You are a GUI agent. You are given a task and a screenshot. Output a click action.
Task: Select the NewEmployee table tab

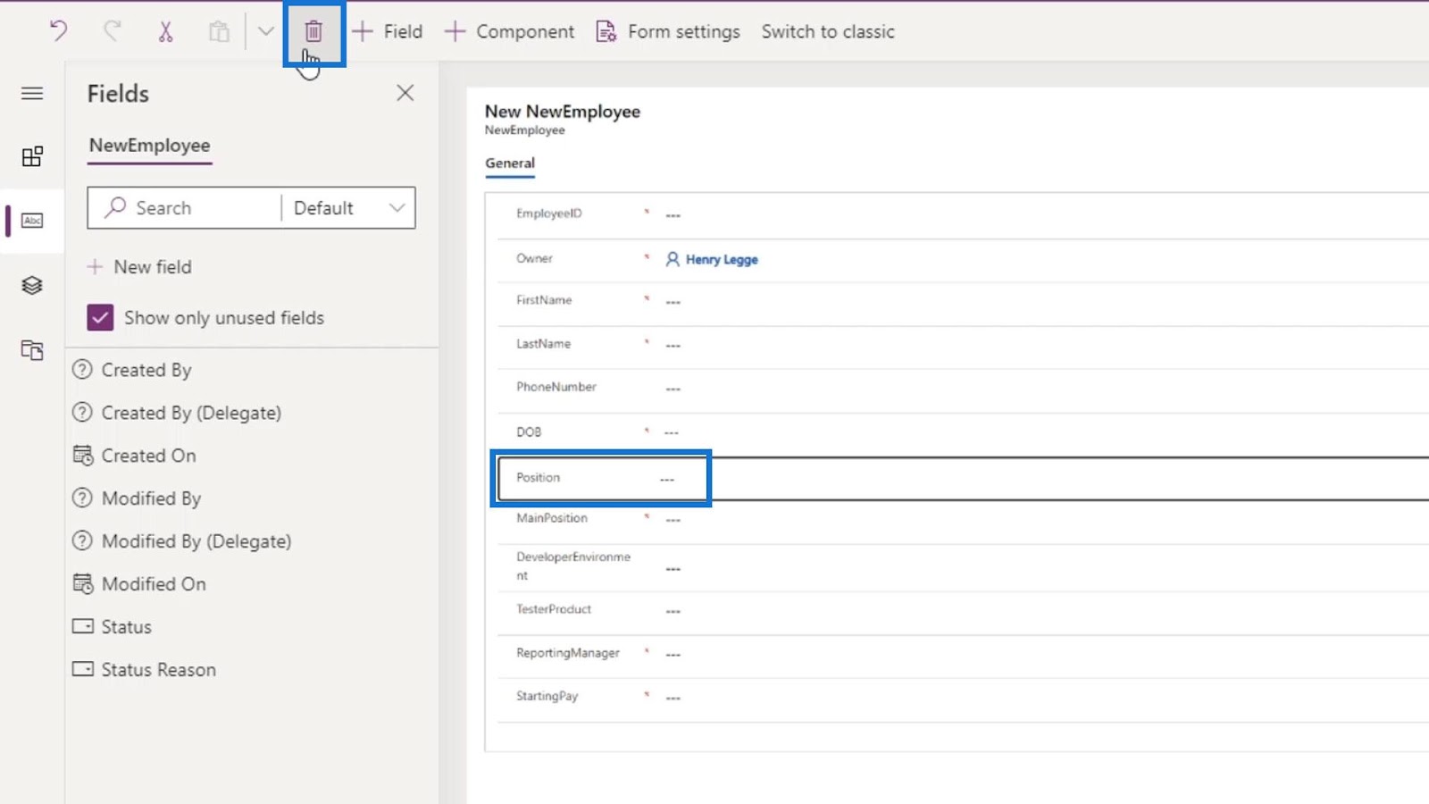pyautogui.click(x=149, y=146)
